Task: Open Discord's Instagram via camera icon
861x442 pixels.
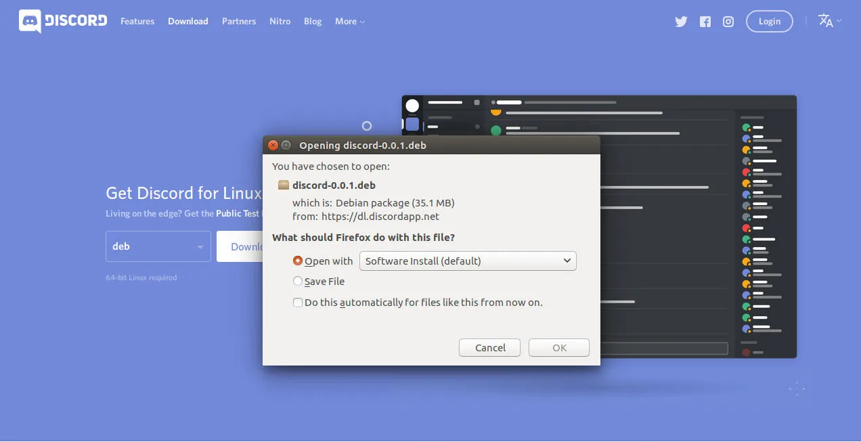Action: [728, 21]
